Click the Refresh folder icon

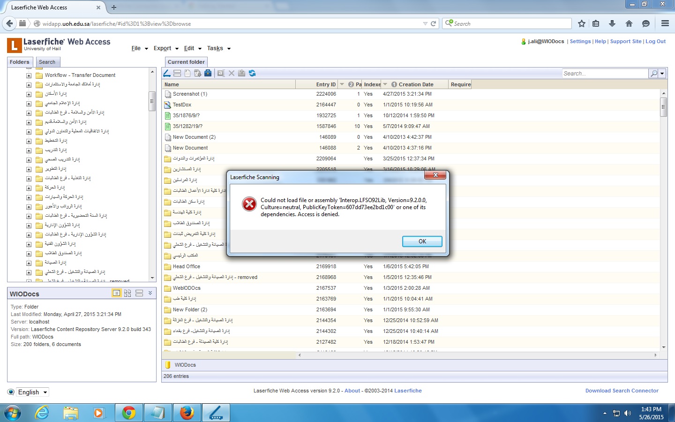pos(252,73)
